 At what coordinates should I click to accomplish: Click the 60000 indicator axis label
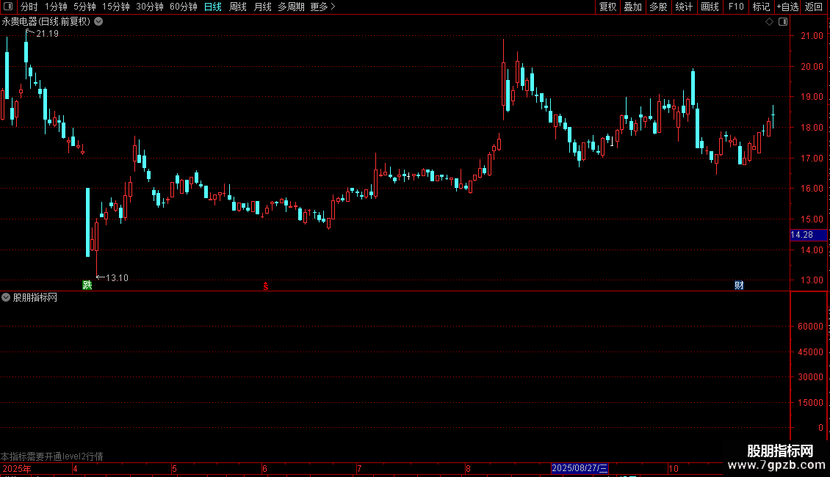click(810, 327)
